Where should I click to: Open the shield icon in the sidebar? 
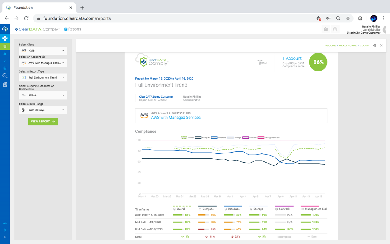tap(5, 68)
